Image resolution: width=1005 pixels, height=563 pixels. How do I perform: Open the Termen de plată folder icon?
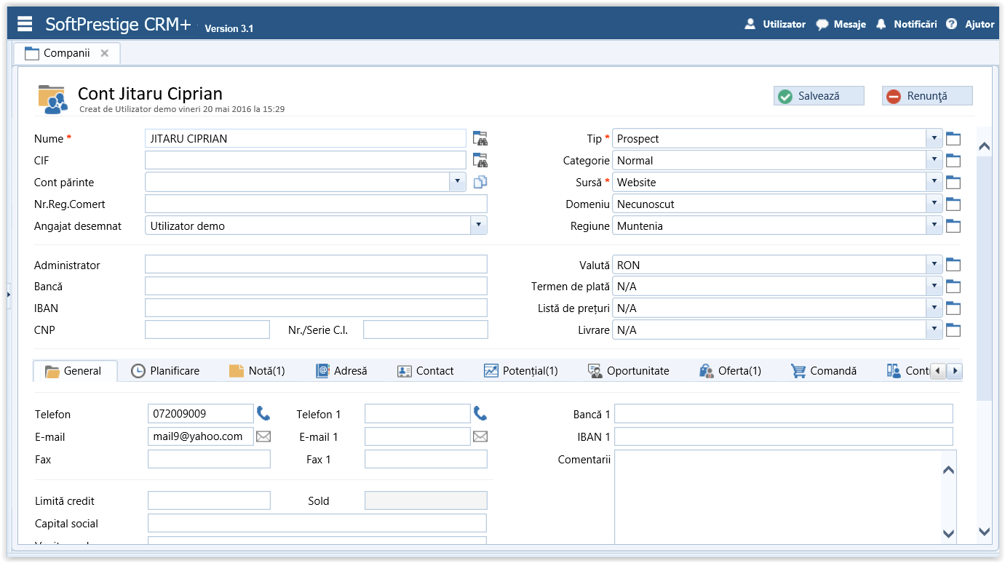pos(953,287)
